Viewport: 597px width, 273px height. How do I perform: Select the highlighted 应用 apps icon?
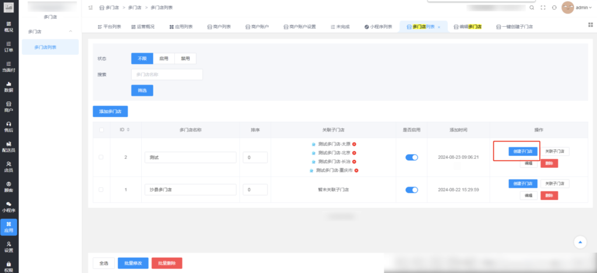8,227
